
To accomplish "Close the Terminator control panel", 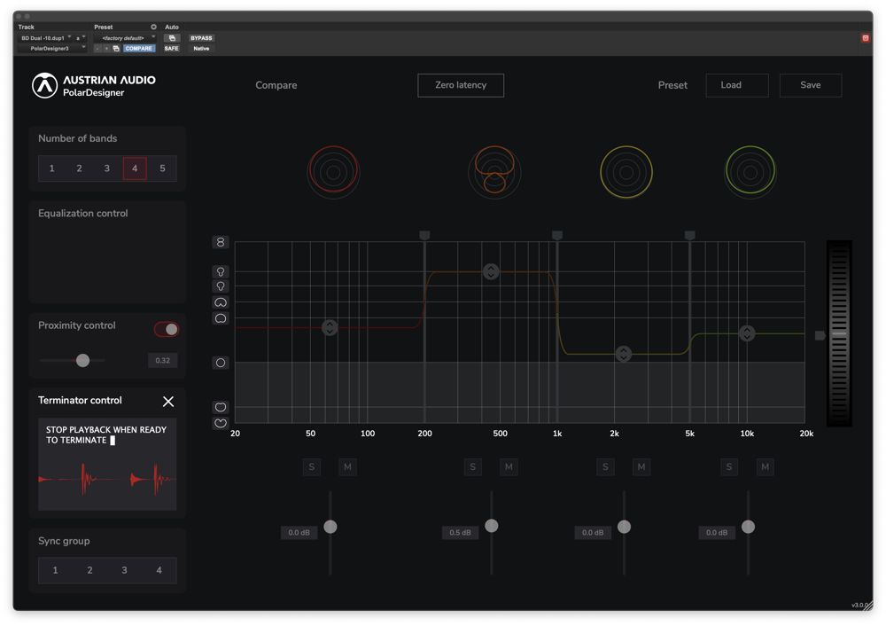I will point(168,402).
